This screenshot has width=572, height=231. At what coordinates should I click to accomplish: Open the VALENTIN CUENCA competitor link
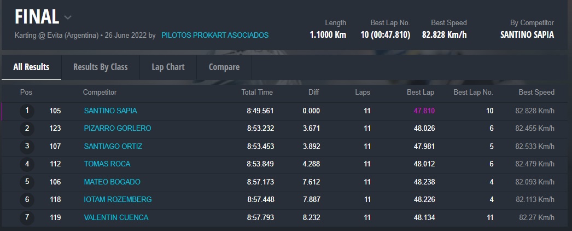point(116,217)
